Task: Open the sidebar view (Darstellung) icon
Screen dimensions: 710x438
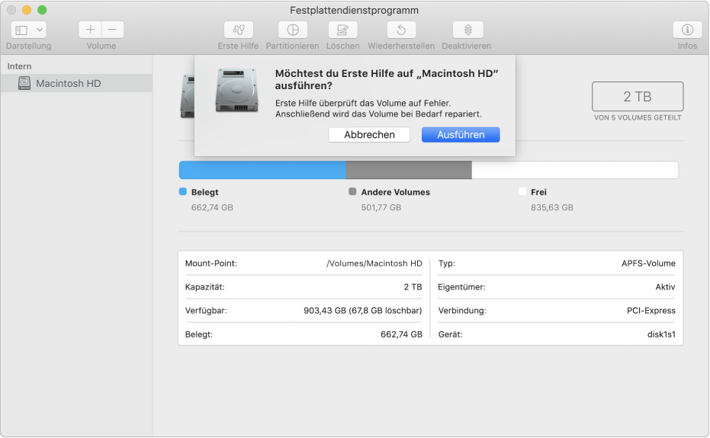Action: pyautogui.click(x=21, y=30)
